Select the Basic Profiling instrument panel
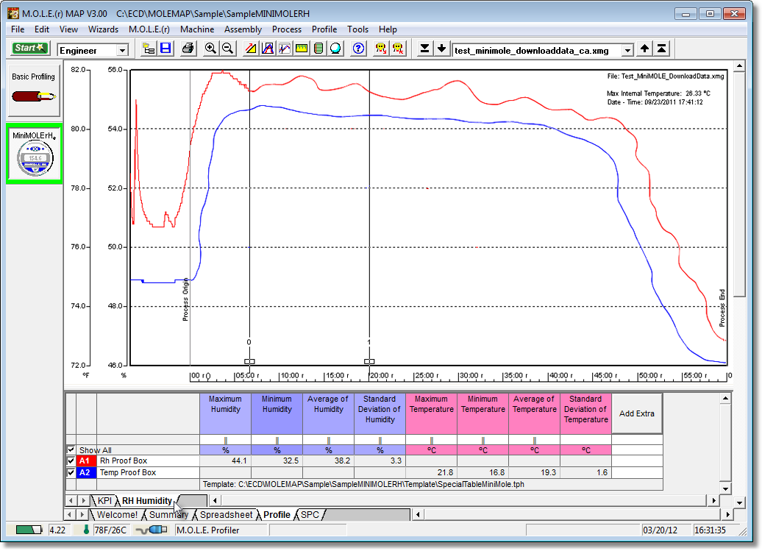Screen dimensions: 762x551 pos(34,90)
